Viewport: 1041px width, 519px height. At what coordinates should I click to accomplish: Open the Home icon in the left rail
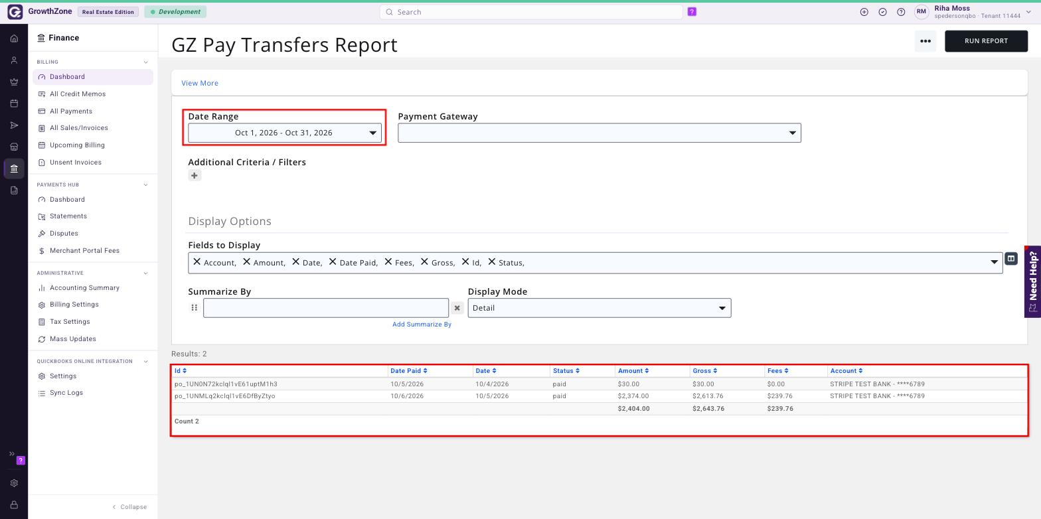[x=14, y=38]
